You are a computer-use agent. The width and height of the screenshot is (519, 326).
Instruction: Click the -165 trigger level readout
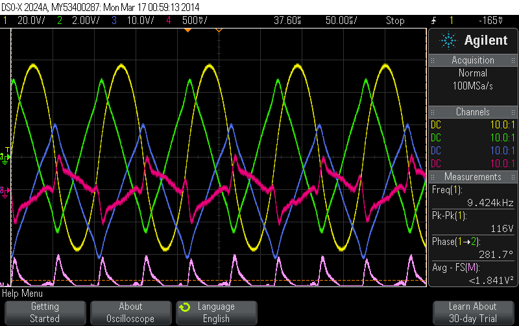point(491,21)
